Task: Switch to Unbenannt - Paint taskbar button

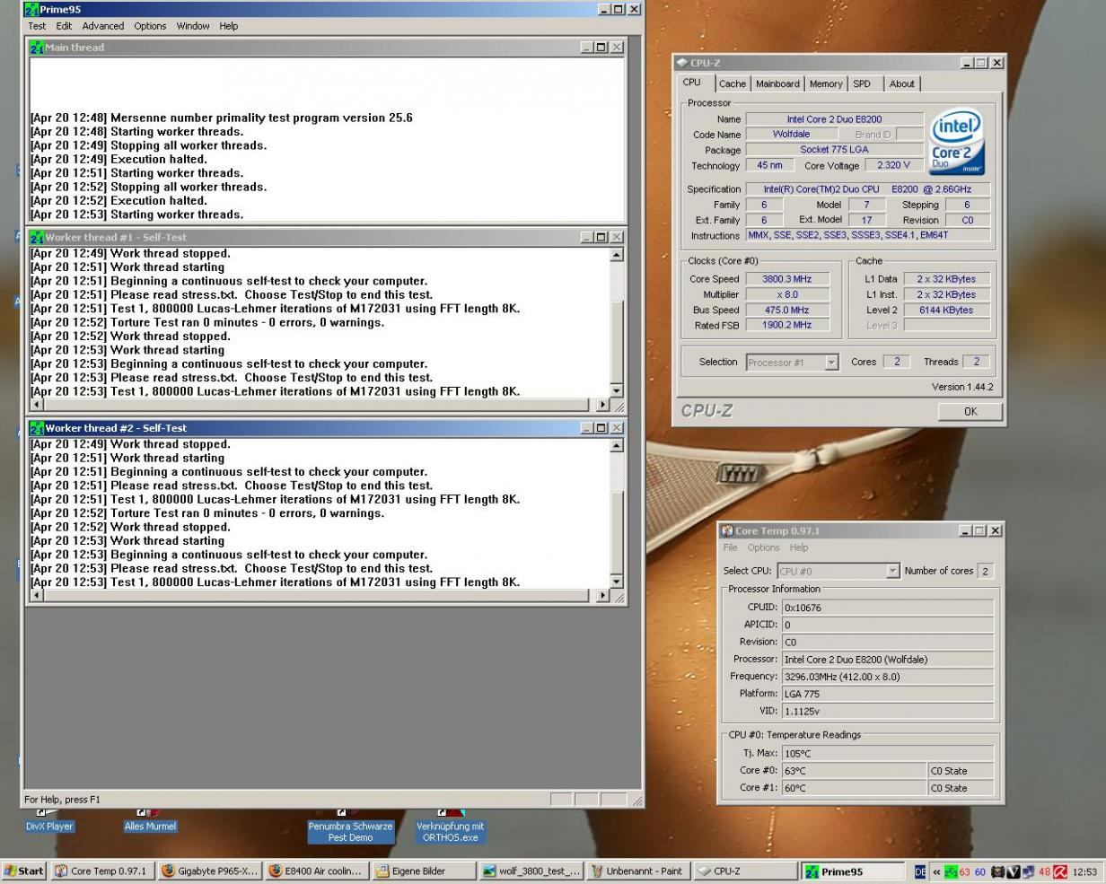Action: [637, 871]
